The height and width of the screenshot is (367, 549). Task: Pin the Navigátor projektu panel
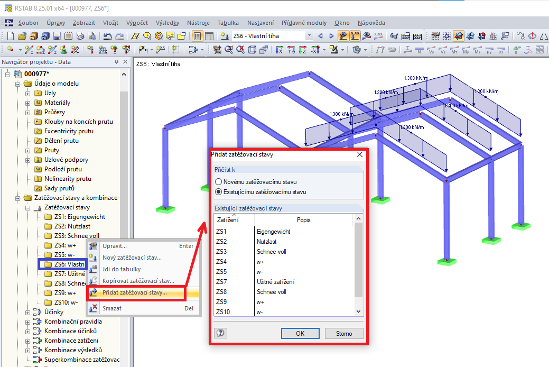117,62
